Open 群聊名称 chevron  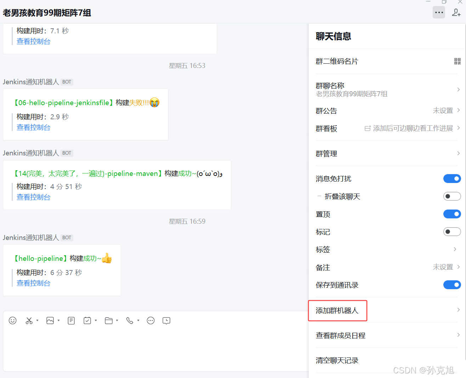458,90
